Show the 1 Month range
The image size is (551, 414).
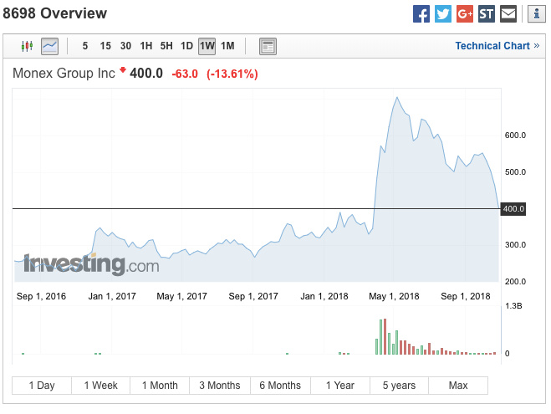coord(160,386)
